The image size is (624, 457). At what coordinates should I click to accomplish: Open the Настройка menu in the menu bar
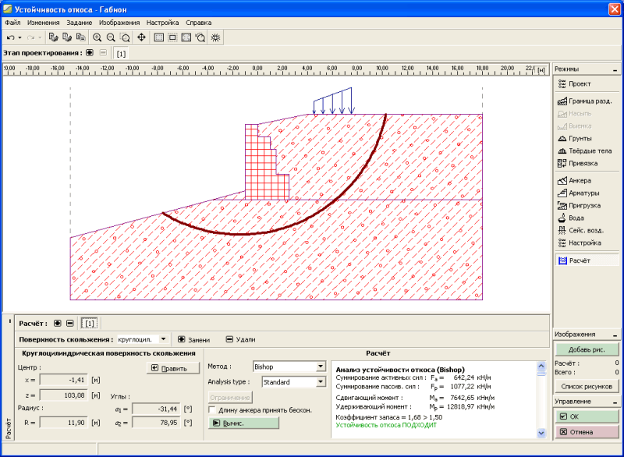162,23
